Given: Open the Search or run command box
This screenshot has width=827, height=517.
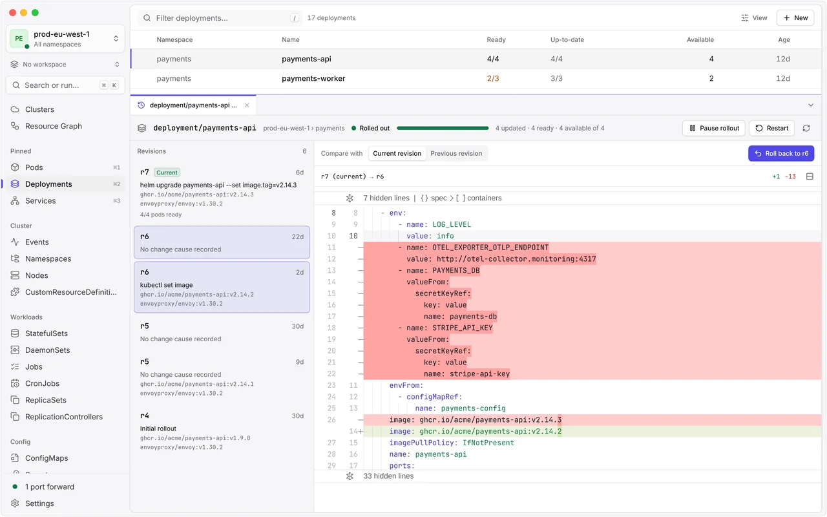Looking at the screenshot, I should (65, 85).
